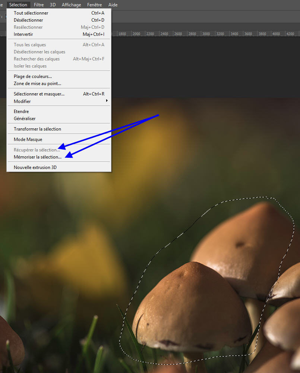Save selection via Mémoriser la sélection

pyautogui.click(x=38, y=157)
